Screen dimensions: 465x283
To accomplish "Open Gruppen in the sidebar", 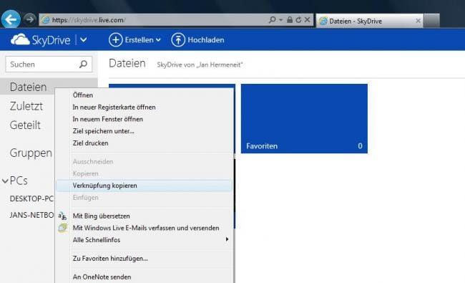I will (31, 153).
